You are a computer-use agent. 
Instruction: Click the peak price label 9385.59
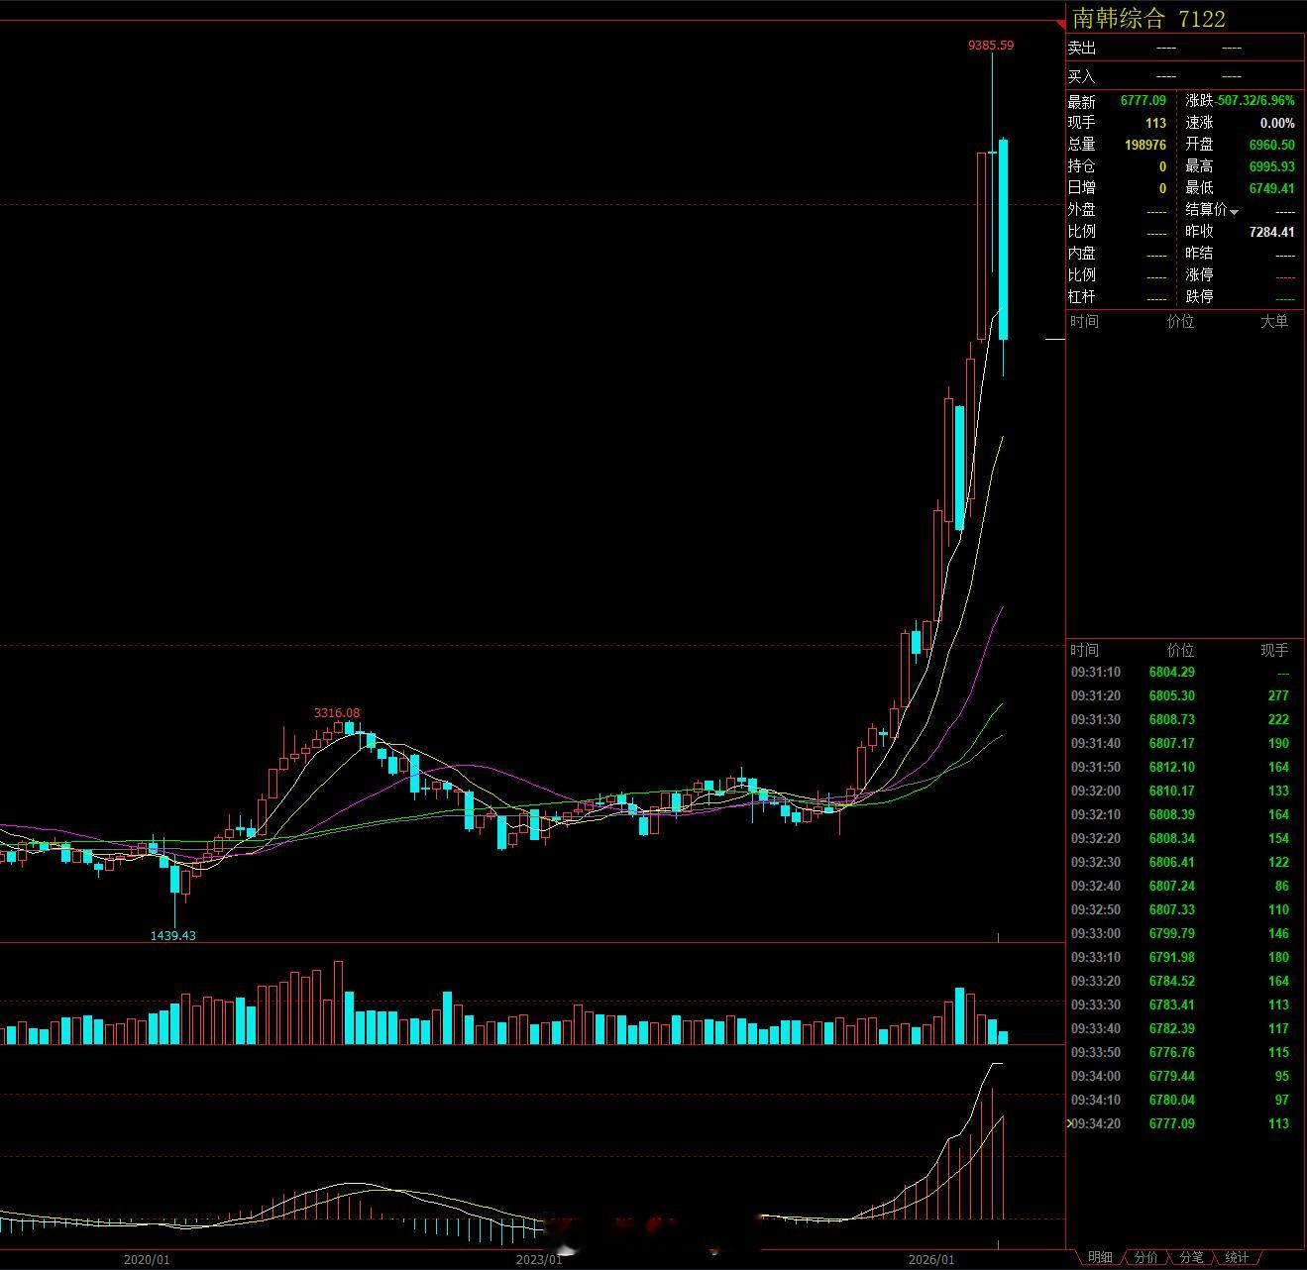coord(991,45)
